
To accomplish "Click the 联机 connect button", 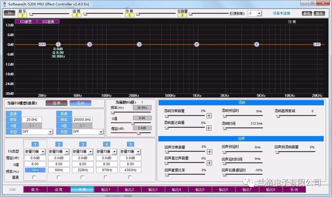I will pos(307,13).
